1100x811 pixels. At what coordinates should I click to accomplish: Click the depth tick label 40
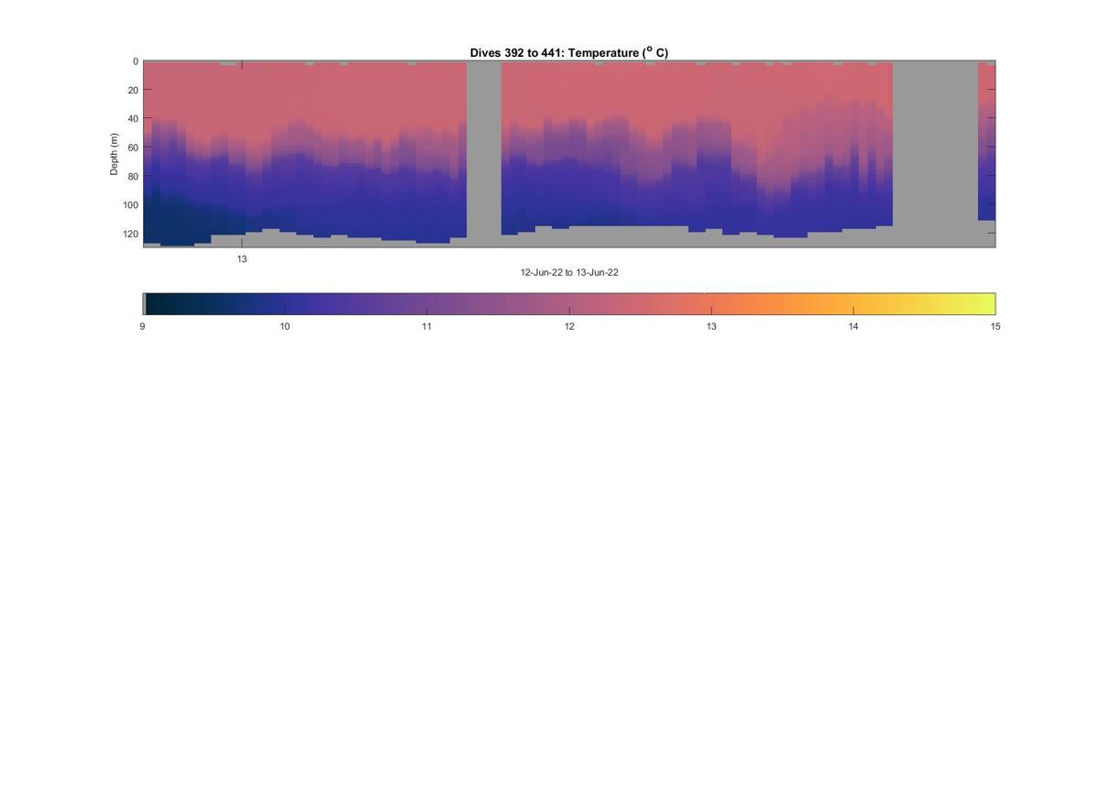tap(133, 118)
